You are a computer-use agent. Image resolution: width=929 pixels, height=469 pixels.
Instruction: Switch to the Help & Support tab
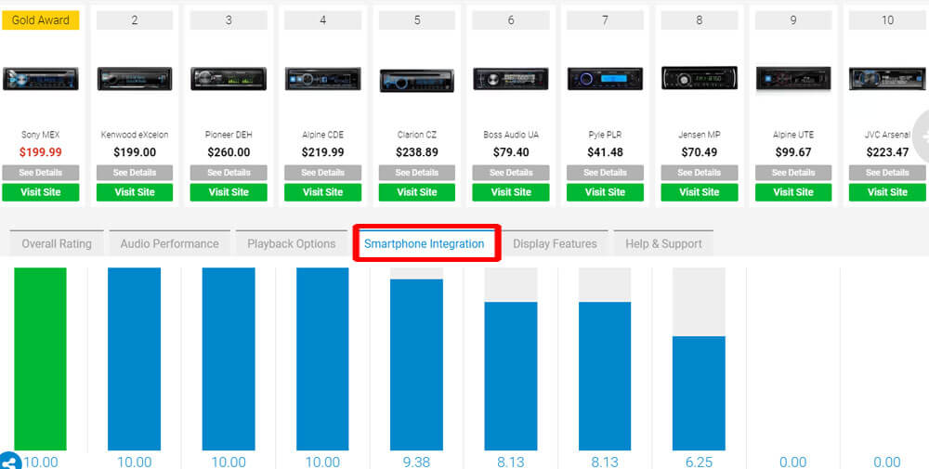coord(663,243)
